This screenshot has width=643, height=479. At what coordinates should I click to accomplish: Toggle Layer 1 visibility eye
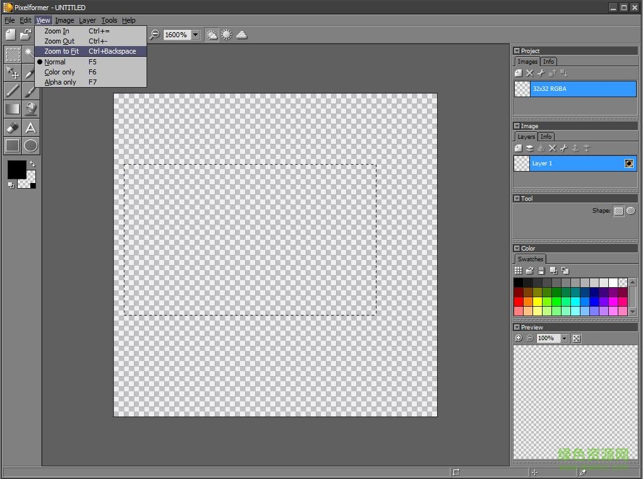(629, 163)
